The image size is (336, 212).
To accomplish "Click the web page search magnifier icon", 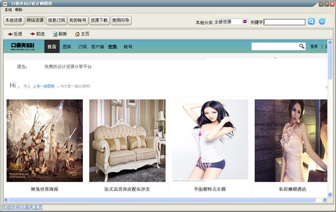I will 302,46.
